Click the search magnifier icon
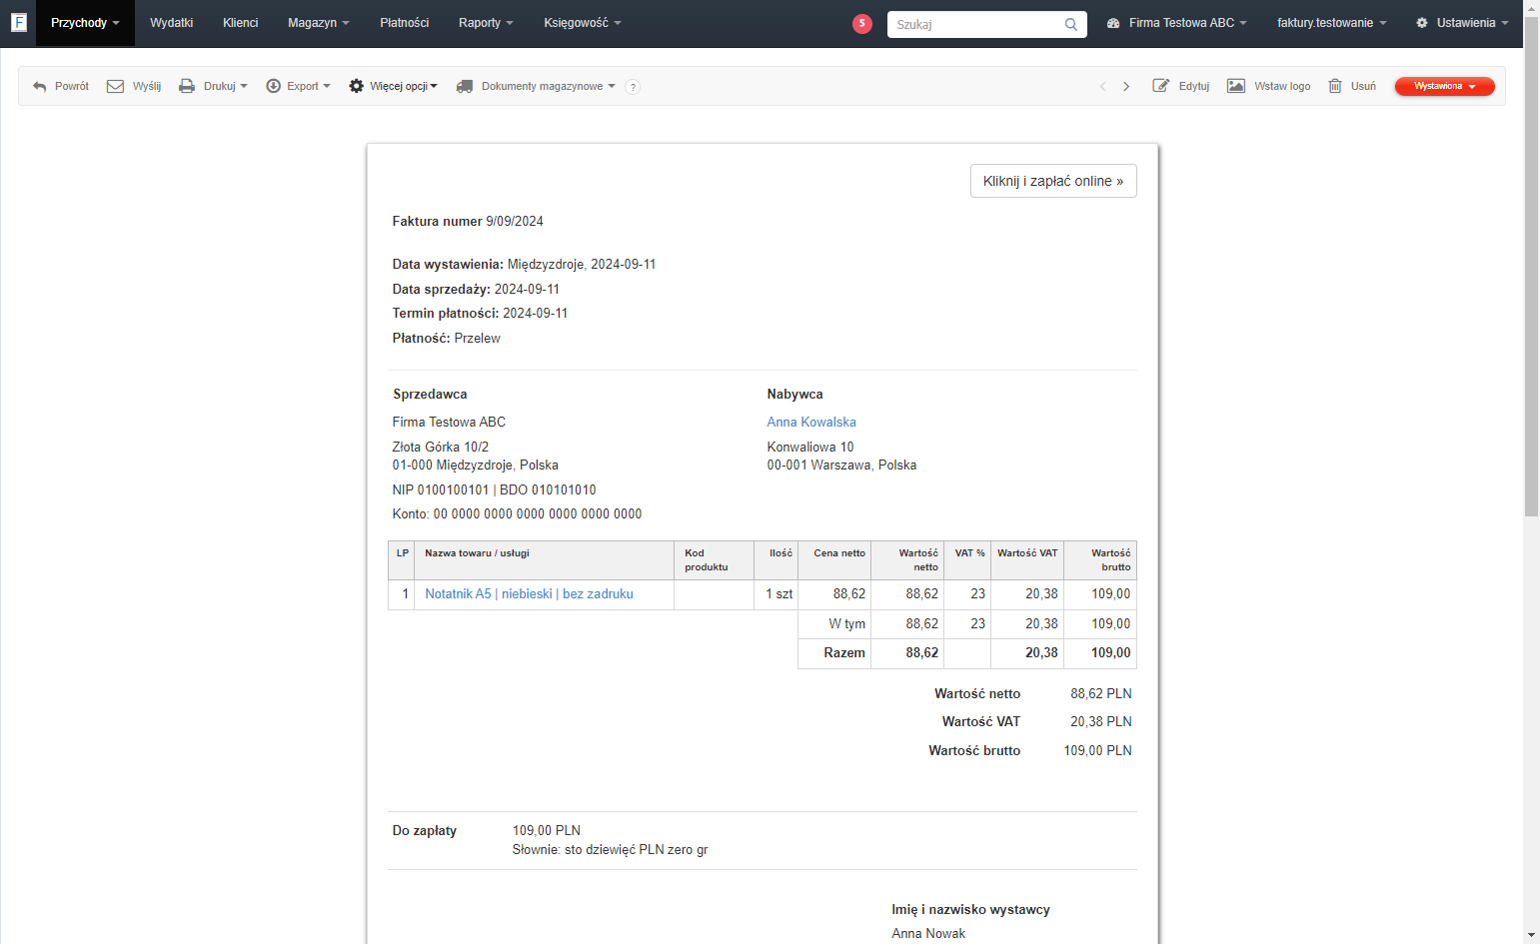Image resolution: width=1540 pixels, height=944 pixels. [x=1070, y=24]
